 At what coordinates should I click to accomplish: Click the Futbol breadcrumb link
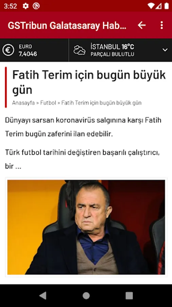click(48, 103)
